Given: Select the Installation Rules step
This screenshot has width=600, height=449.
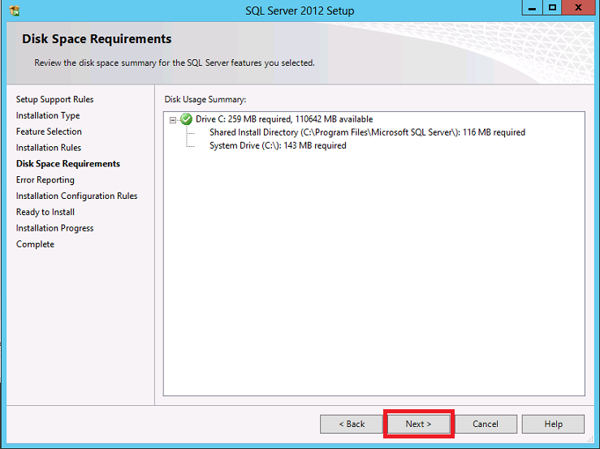Looking at the screenshot, I should [x=49, y=148].
